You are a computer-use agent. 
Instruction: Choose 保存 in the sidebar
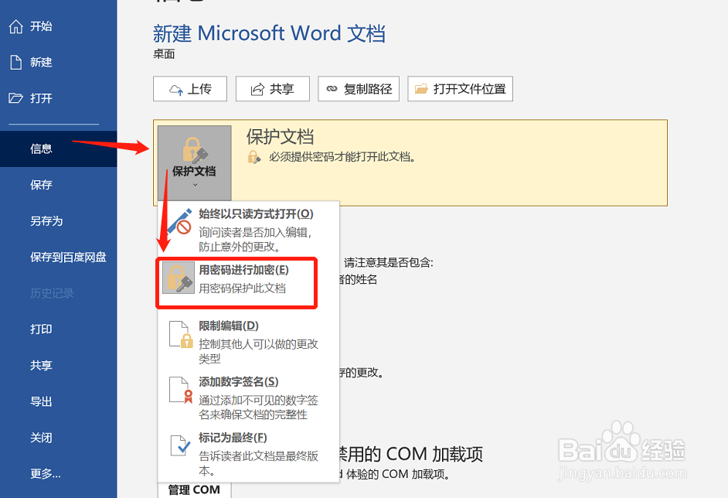tap(59, 185)
